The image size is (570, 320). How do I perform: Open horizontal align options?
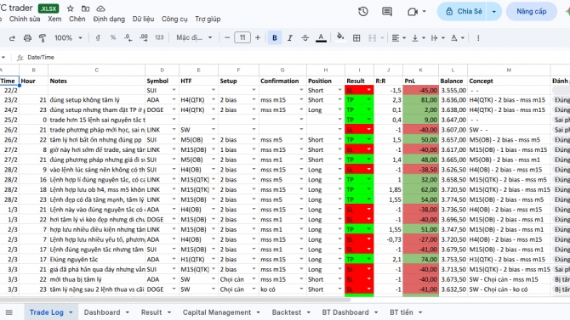[x=398, y=37]
